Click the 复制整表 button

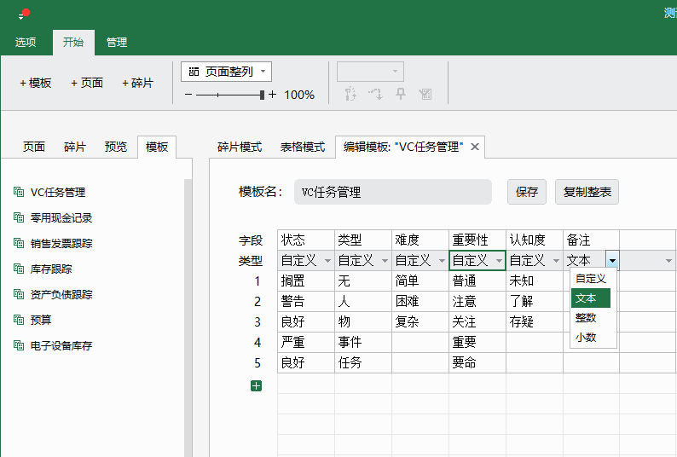pyautogui.click(x=587, y=192)
